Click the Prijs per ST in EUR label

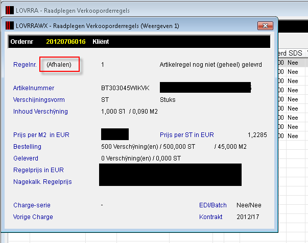click(187, 135)
